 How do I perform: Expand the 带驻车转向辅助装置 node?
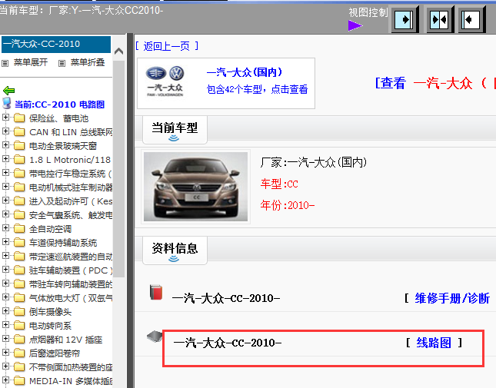(x=5, y=284)
